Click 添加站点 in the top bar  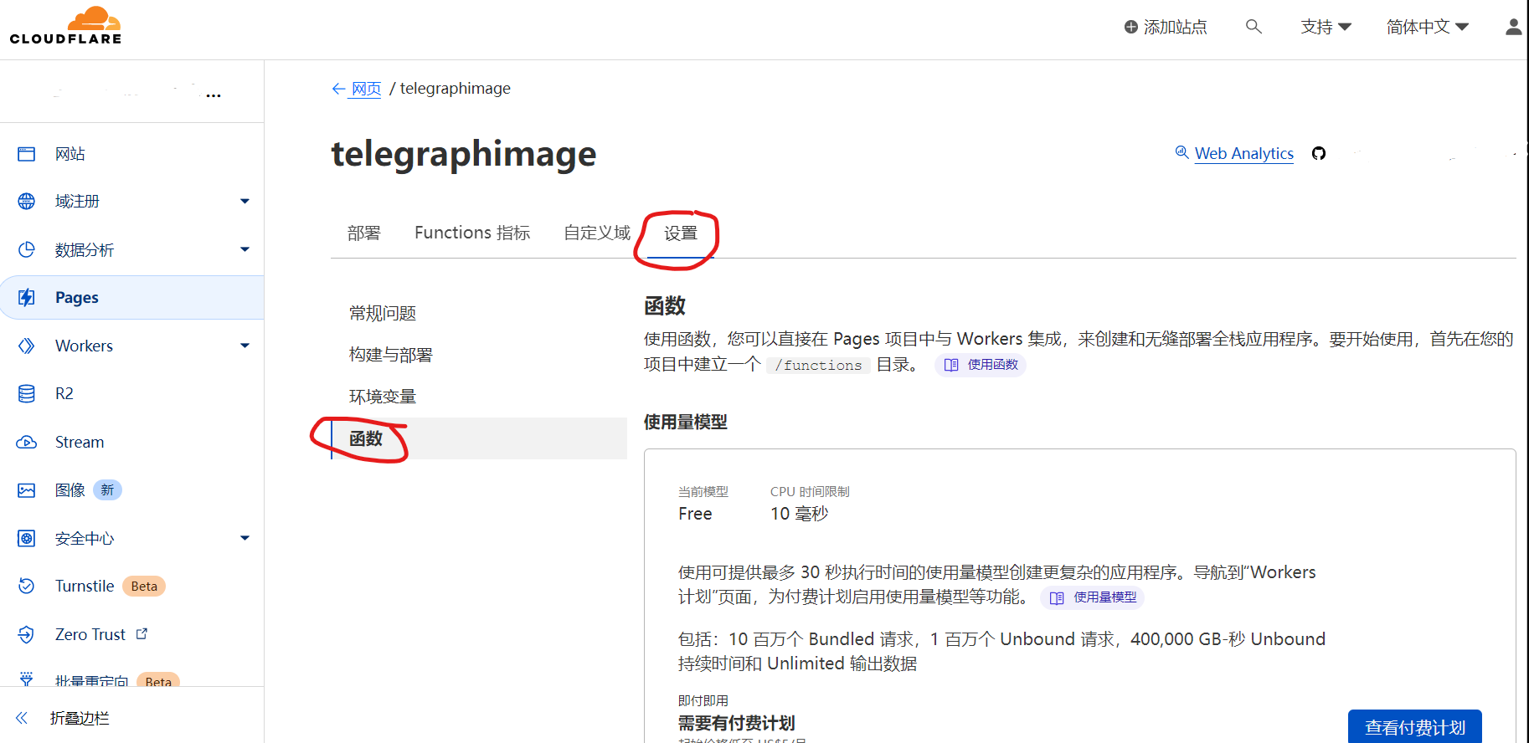1166,27
